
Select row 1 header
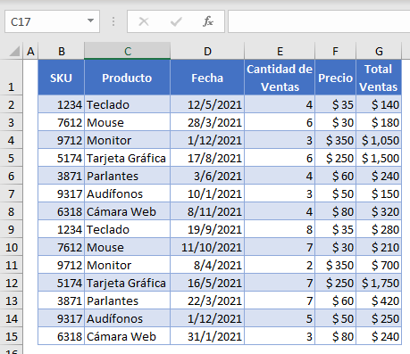[12, 78]
